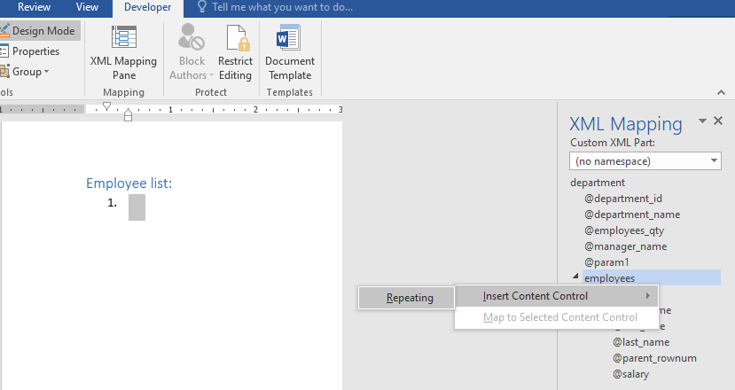Select the employees node
This screenshot has height=390, width=735.
(652, 278)
